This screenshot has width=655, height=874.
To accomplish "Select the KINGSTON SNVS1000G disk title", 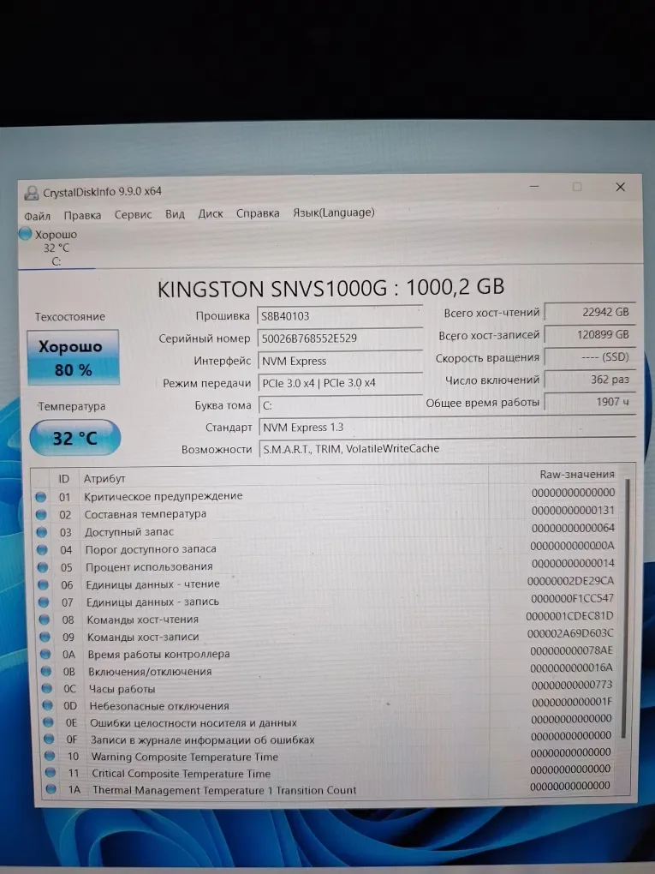I will click(x=330, y=288).
